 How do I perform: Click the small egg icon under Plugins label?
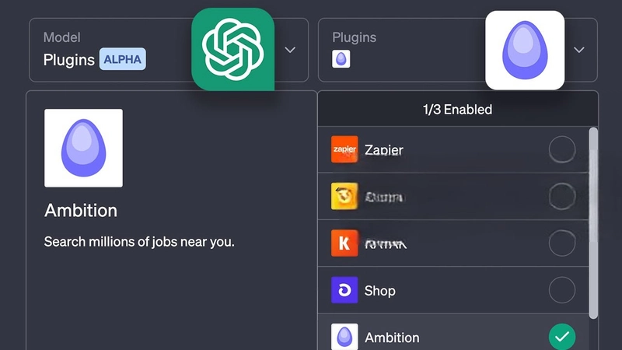341,59
